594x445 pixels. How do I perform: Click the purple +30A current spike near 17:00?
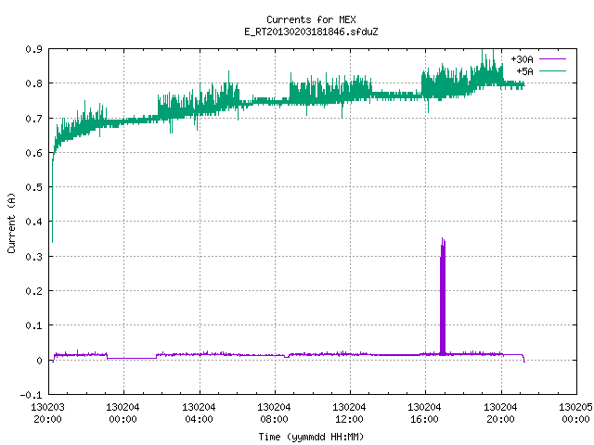tap(443, 297)
